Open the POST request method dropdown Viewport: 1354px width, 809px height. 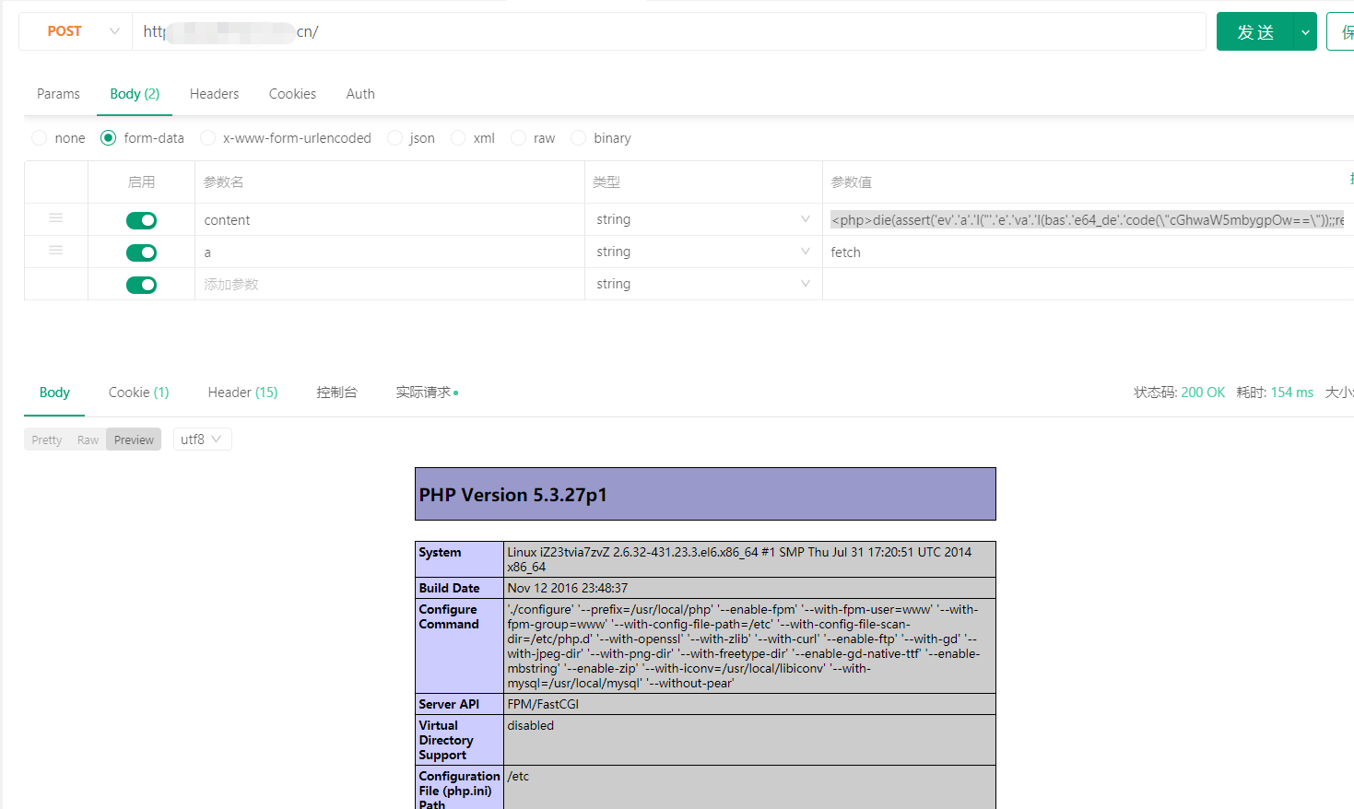point(76,31)
